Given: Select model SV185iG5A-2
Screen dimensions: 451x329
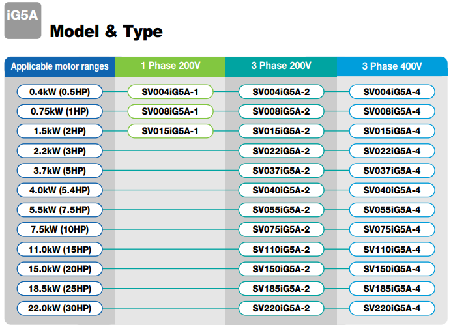Looking at the screenshot, I should (x=281, y=289).
